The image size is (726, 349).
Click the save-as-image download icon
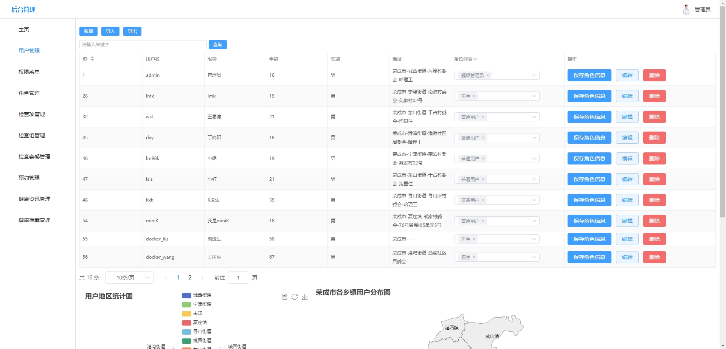305,297
